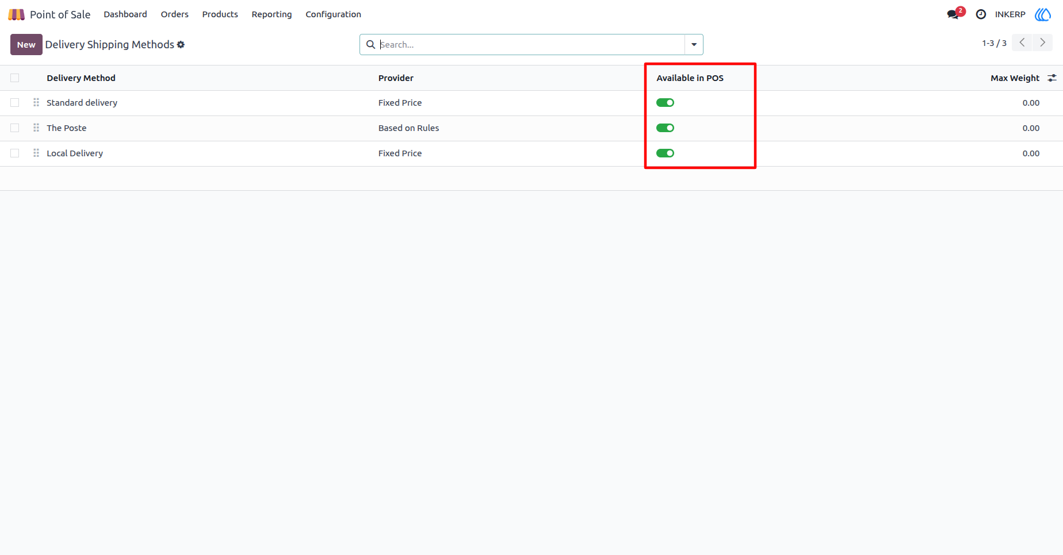Tick the select-all header checkbox

(15, 78)
